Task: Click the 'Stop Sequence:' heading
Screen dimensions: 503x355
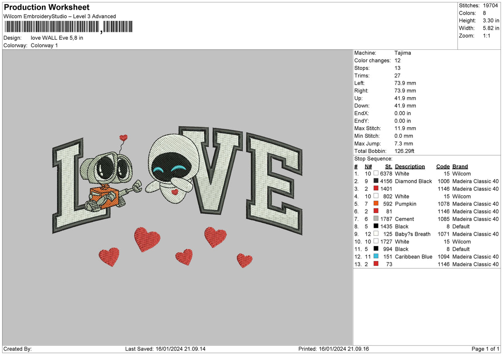Action: [x=373, y=159]
